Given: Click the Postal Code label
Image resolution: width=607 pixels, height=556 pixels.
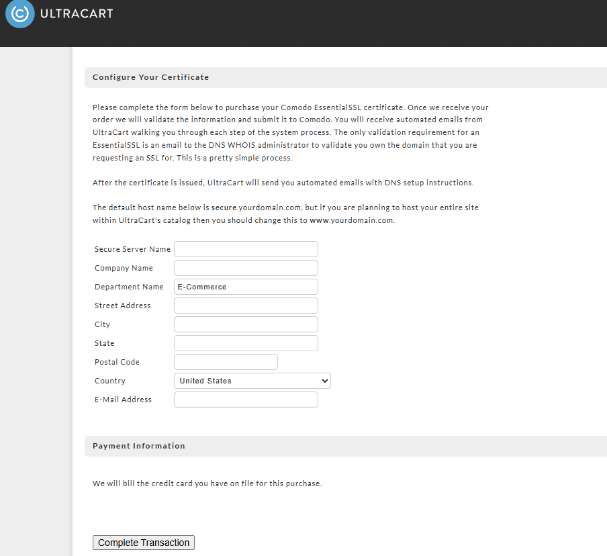Looking at the screenshot, I should 117,362.
